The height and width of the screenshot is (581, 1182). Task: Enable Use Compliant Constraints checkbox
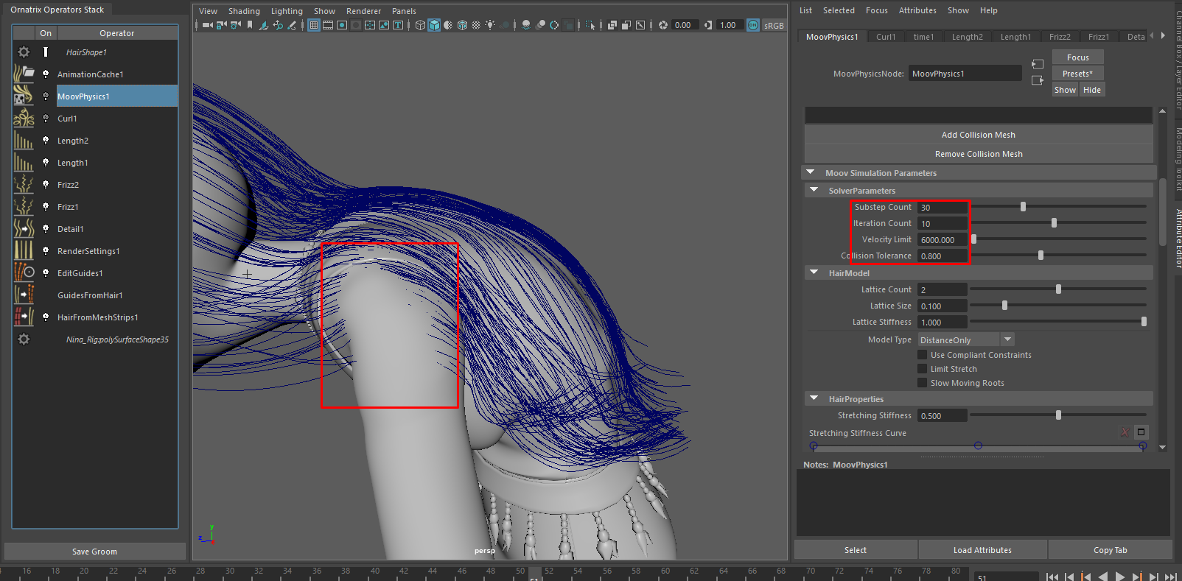[x=922, y=355]
